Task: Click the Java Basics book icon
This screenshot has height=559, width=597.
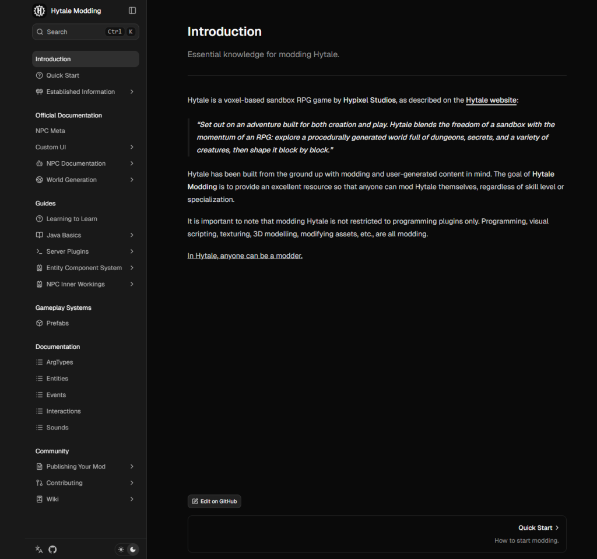Action: coord(40,235)
